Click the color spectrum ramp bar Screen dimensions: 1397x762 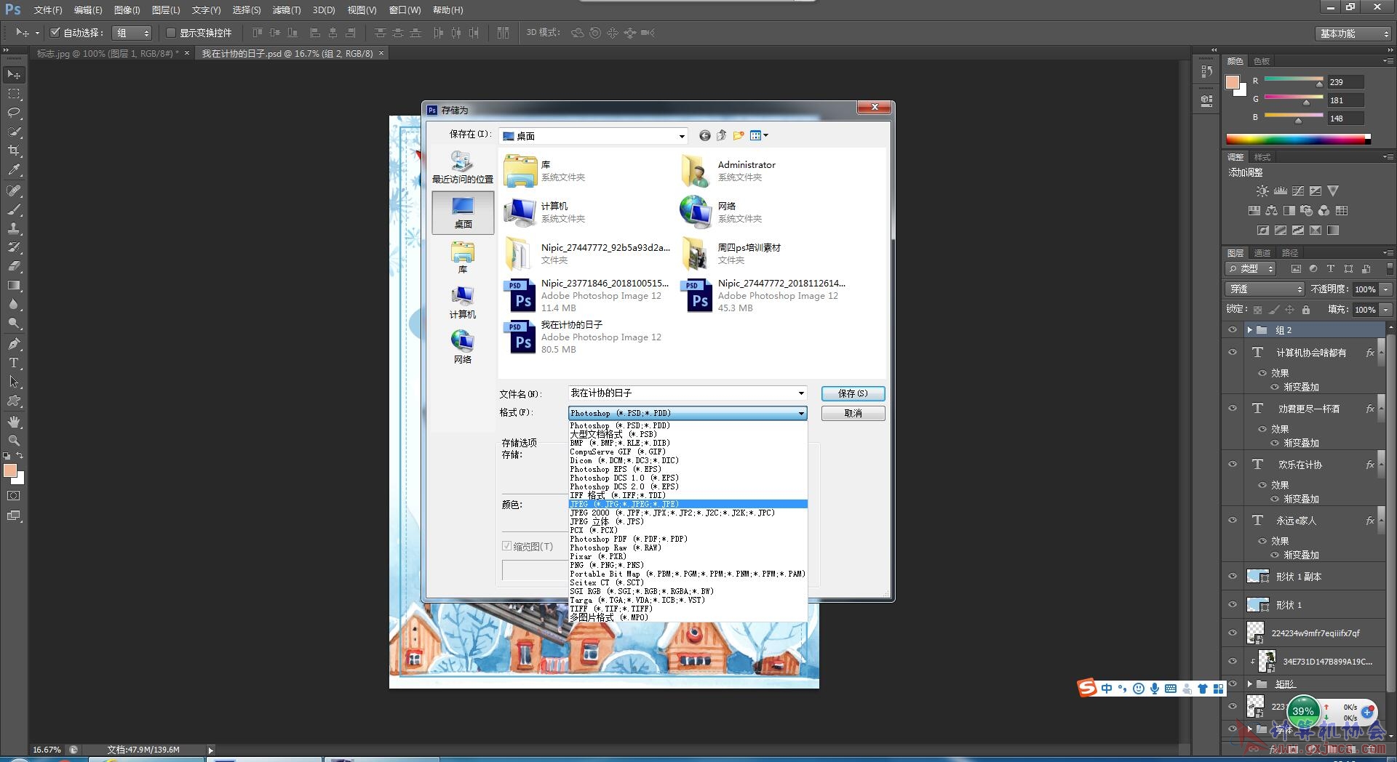tap(1298, 139)
